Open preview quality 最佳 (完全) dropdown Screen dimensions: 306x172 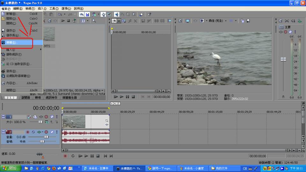tap(226, 21)
